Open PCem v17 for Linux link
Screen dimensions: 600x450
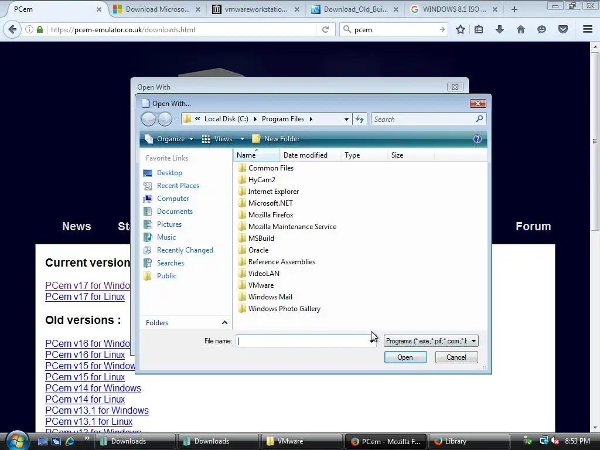tap(85, 296)
